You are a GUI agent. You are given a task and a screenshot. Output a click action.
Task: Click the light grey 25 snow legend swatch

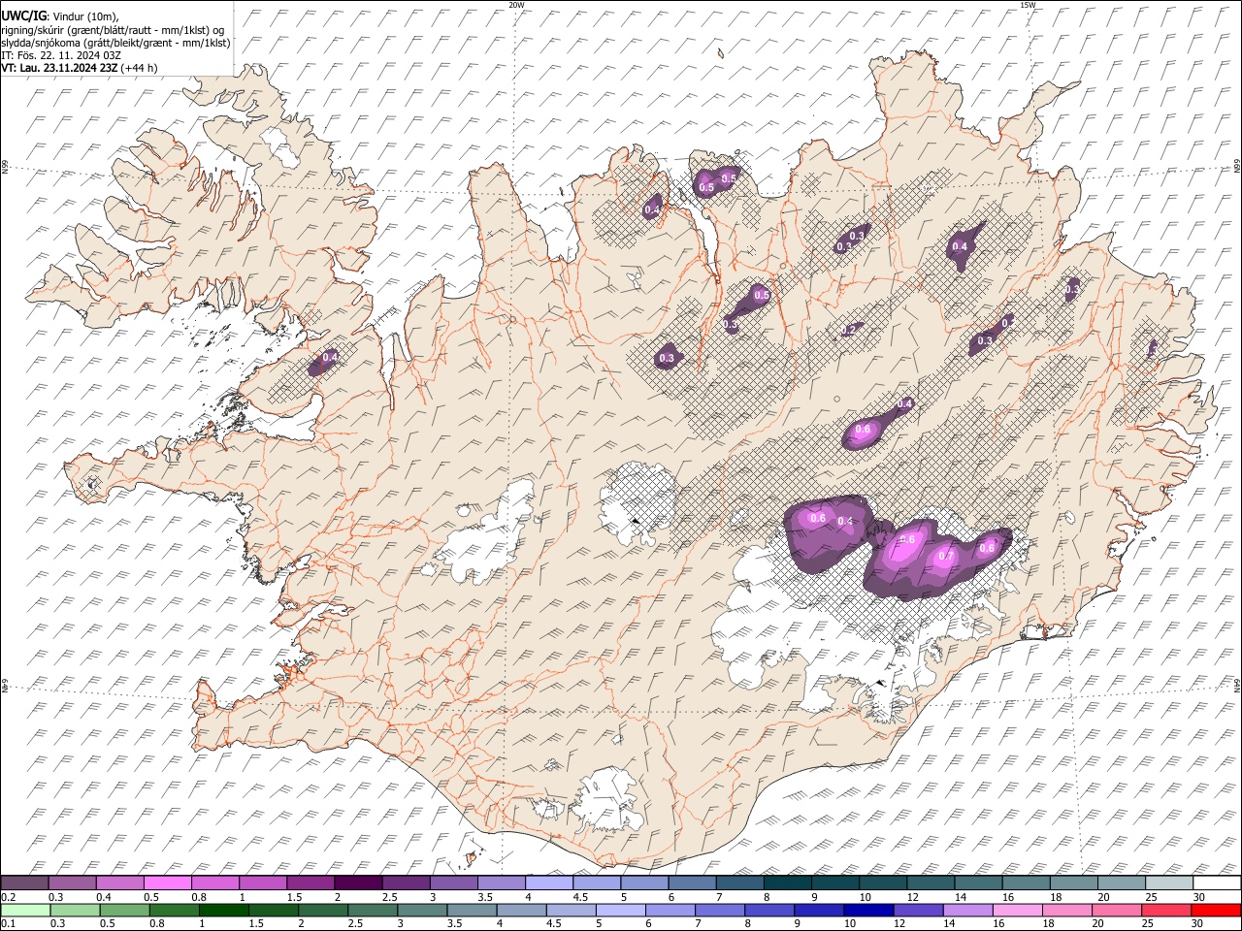[1168, 883]
